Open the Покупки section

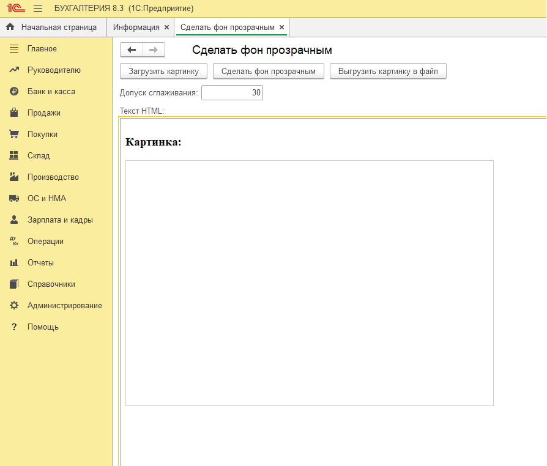point(43,135)
